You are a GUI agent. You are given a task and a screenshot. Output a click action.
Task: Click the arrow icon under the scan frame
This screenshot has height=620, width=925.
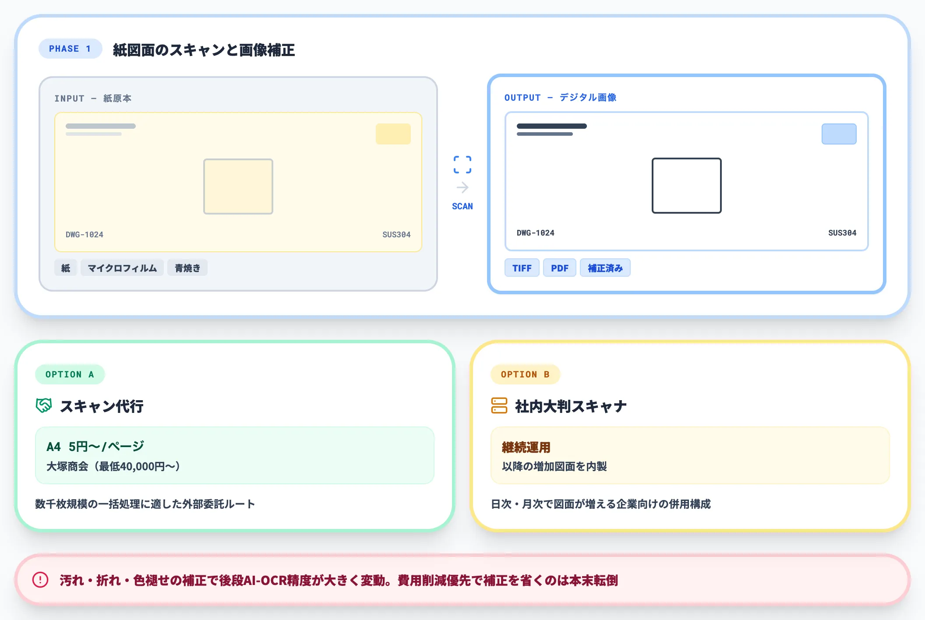coord(462,187)
